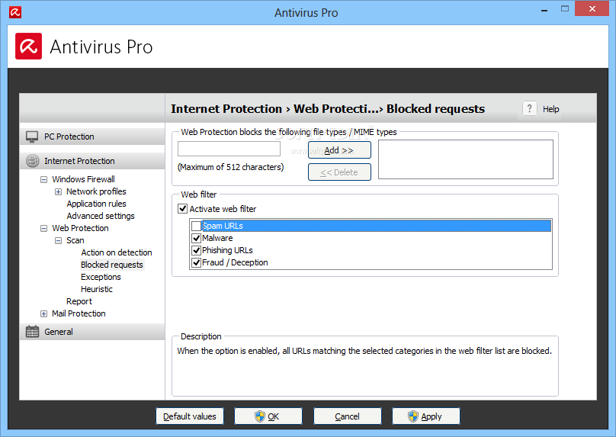
Task: Select Advanced settings in the tree
Action: click(x=101, y=216)
